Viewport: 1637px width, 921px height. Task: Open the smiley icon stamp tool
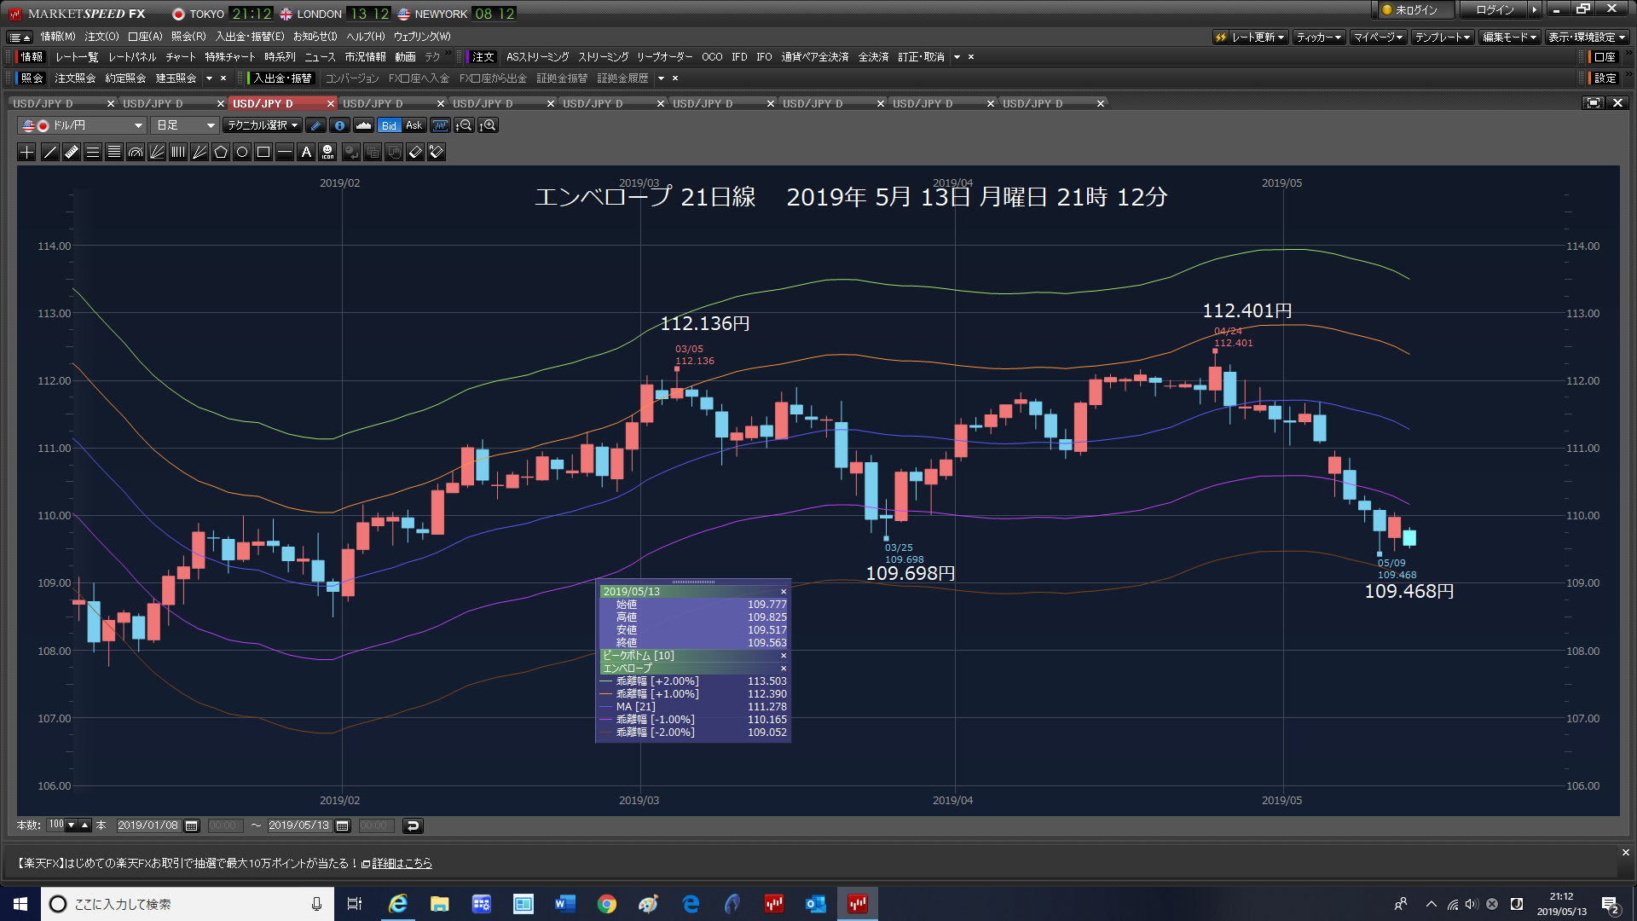(327, 152)
